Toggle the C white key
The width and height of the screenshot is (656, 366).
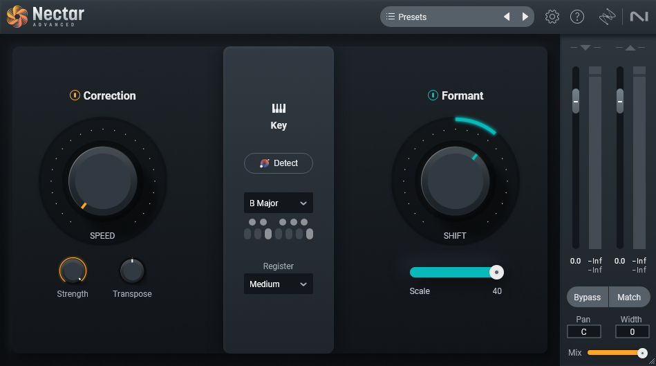[247, 234]
